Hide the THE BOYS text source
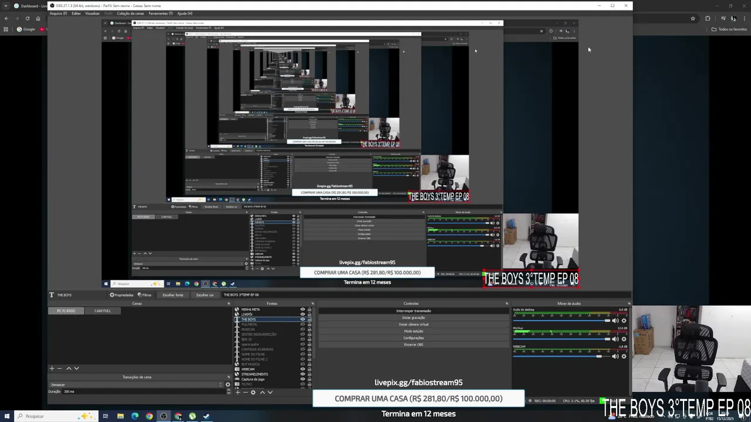This screenshot has width=751, height=422. 303,319
